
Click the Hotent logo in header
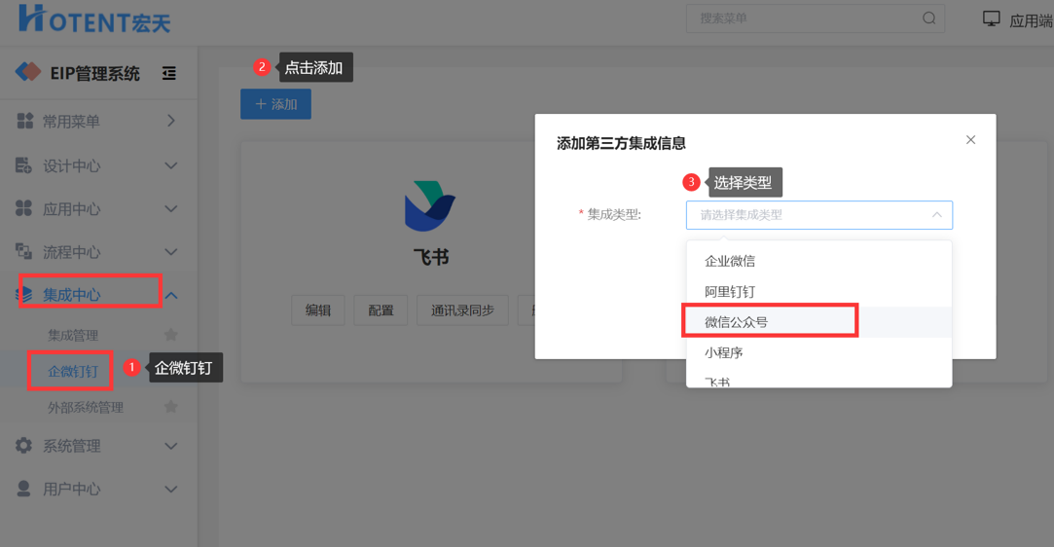point(94,18)
